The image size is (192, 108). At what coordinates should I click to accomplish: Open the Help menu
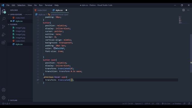tap(56, 5)
